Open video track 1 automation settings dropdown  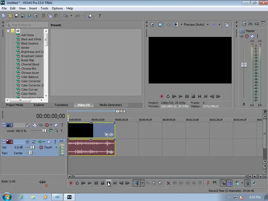(51, 125)
